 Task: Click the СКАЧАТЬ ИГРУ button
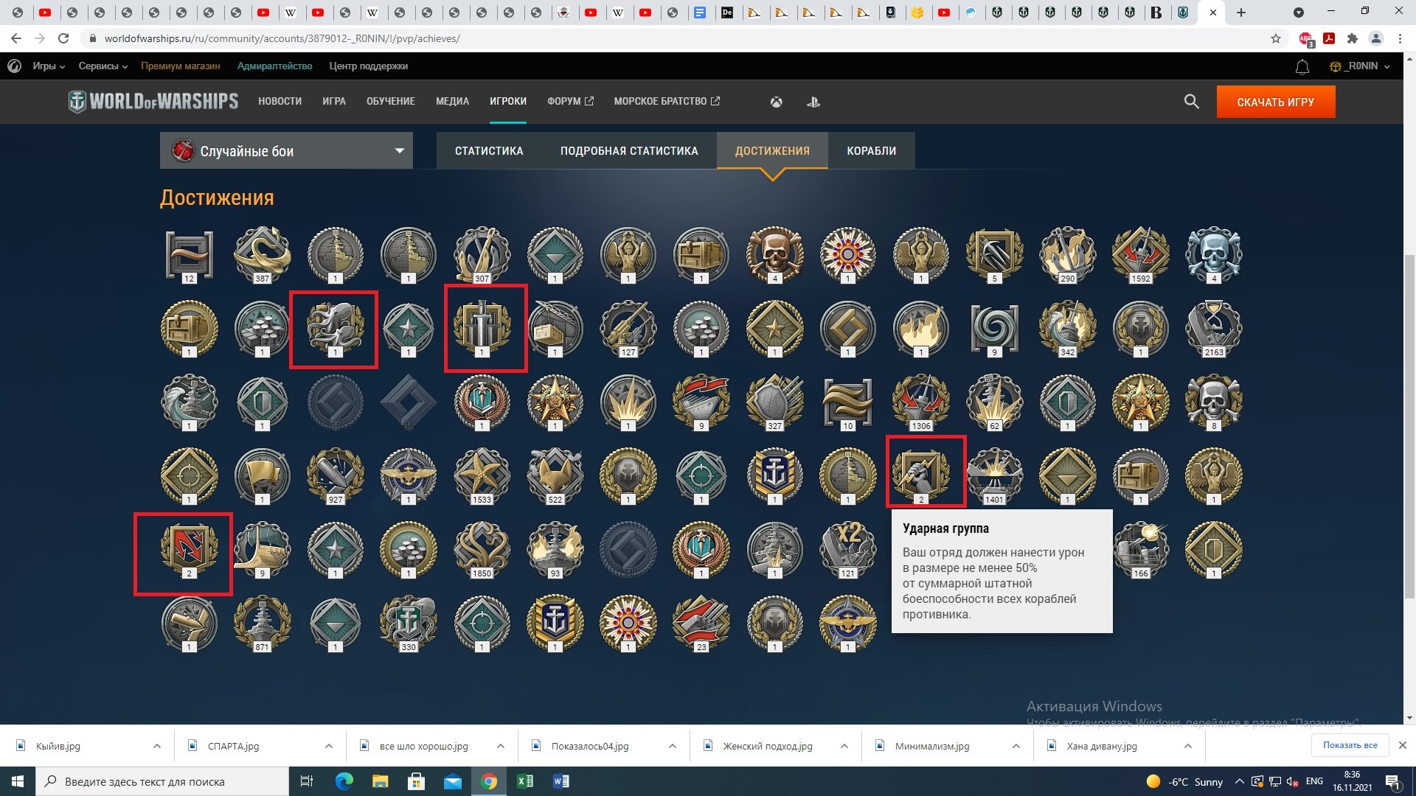(1276, 102)
